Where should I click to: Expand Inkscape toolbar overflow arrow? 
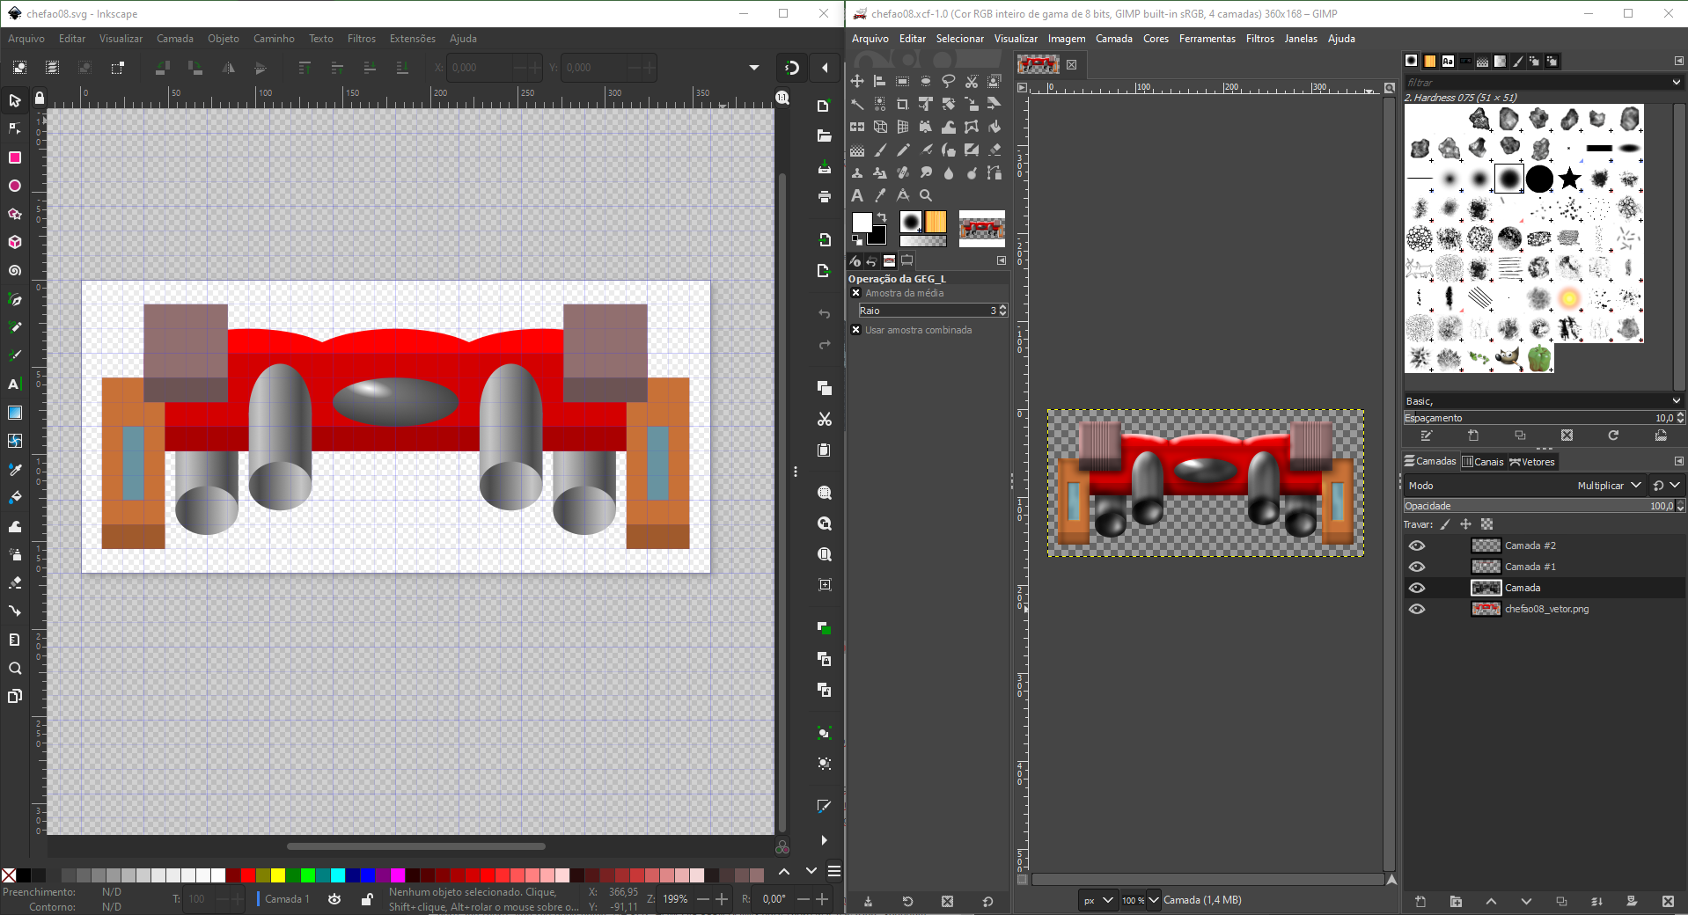click(x=754, y=68)
